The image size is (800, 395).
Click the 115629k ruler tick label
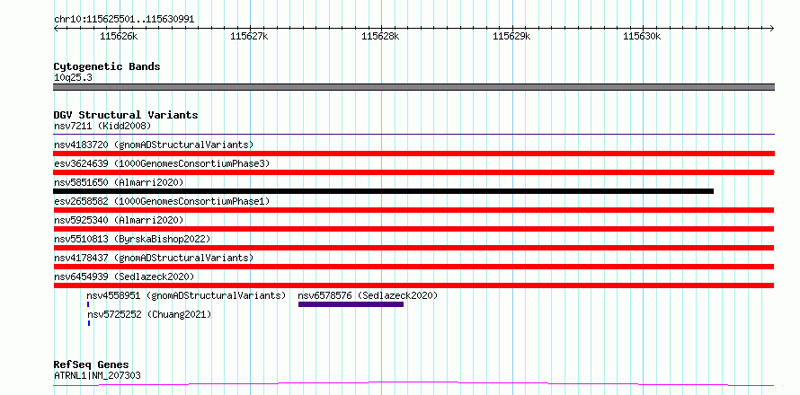[x=511, y=36]
